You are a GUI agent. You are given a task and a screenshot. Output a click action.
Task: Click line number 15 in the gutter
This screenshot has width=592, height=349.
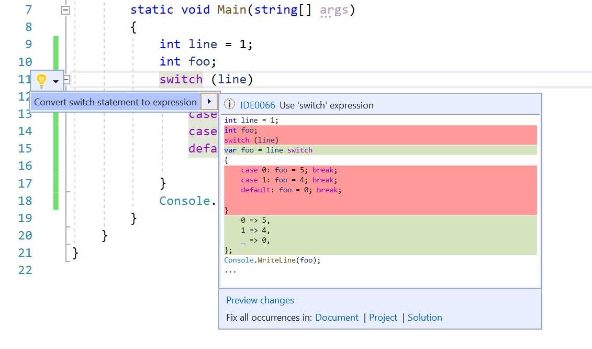coord(25,148)
